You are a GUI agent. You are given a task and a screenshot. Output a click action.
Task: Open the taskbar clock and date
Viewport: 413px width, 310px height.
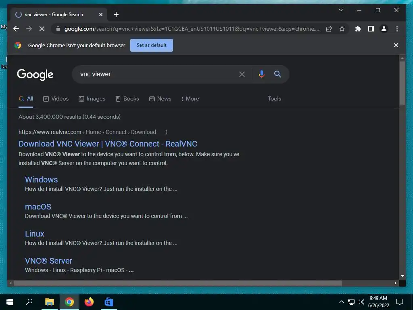378,302
